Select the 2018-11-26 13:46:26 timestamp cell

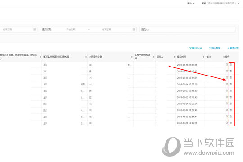click(x=187, y=123)
